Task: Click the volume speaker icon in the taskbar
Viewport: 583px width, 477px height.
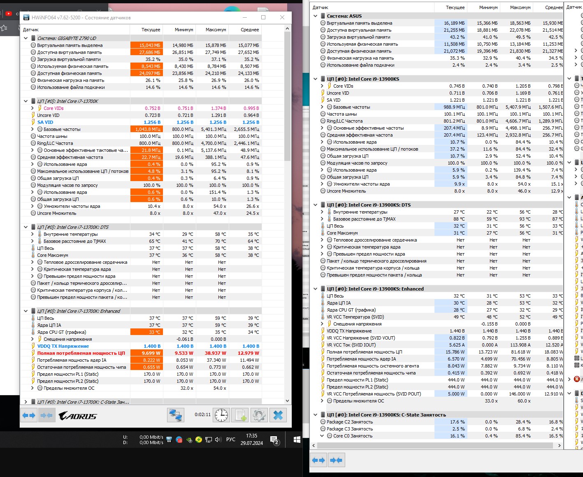Action: 218,440
